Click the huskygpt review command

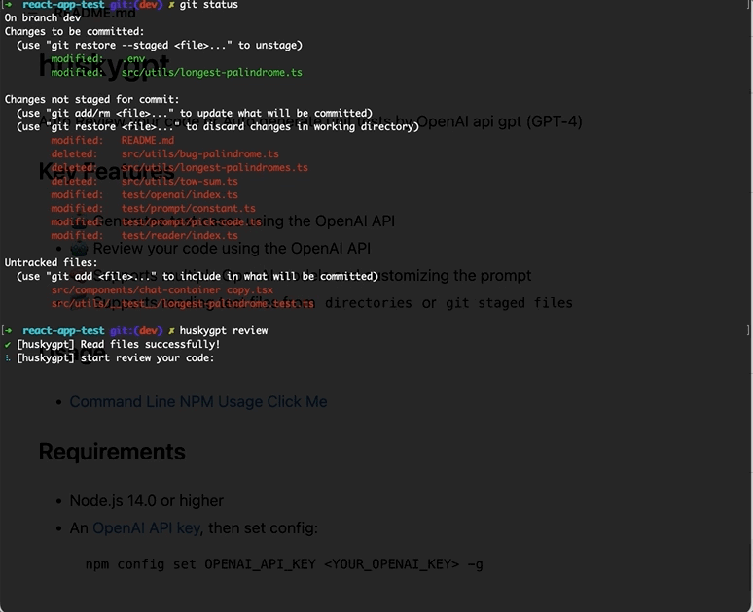[224, 330]
